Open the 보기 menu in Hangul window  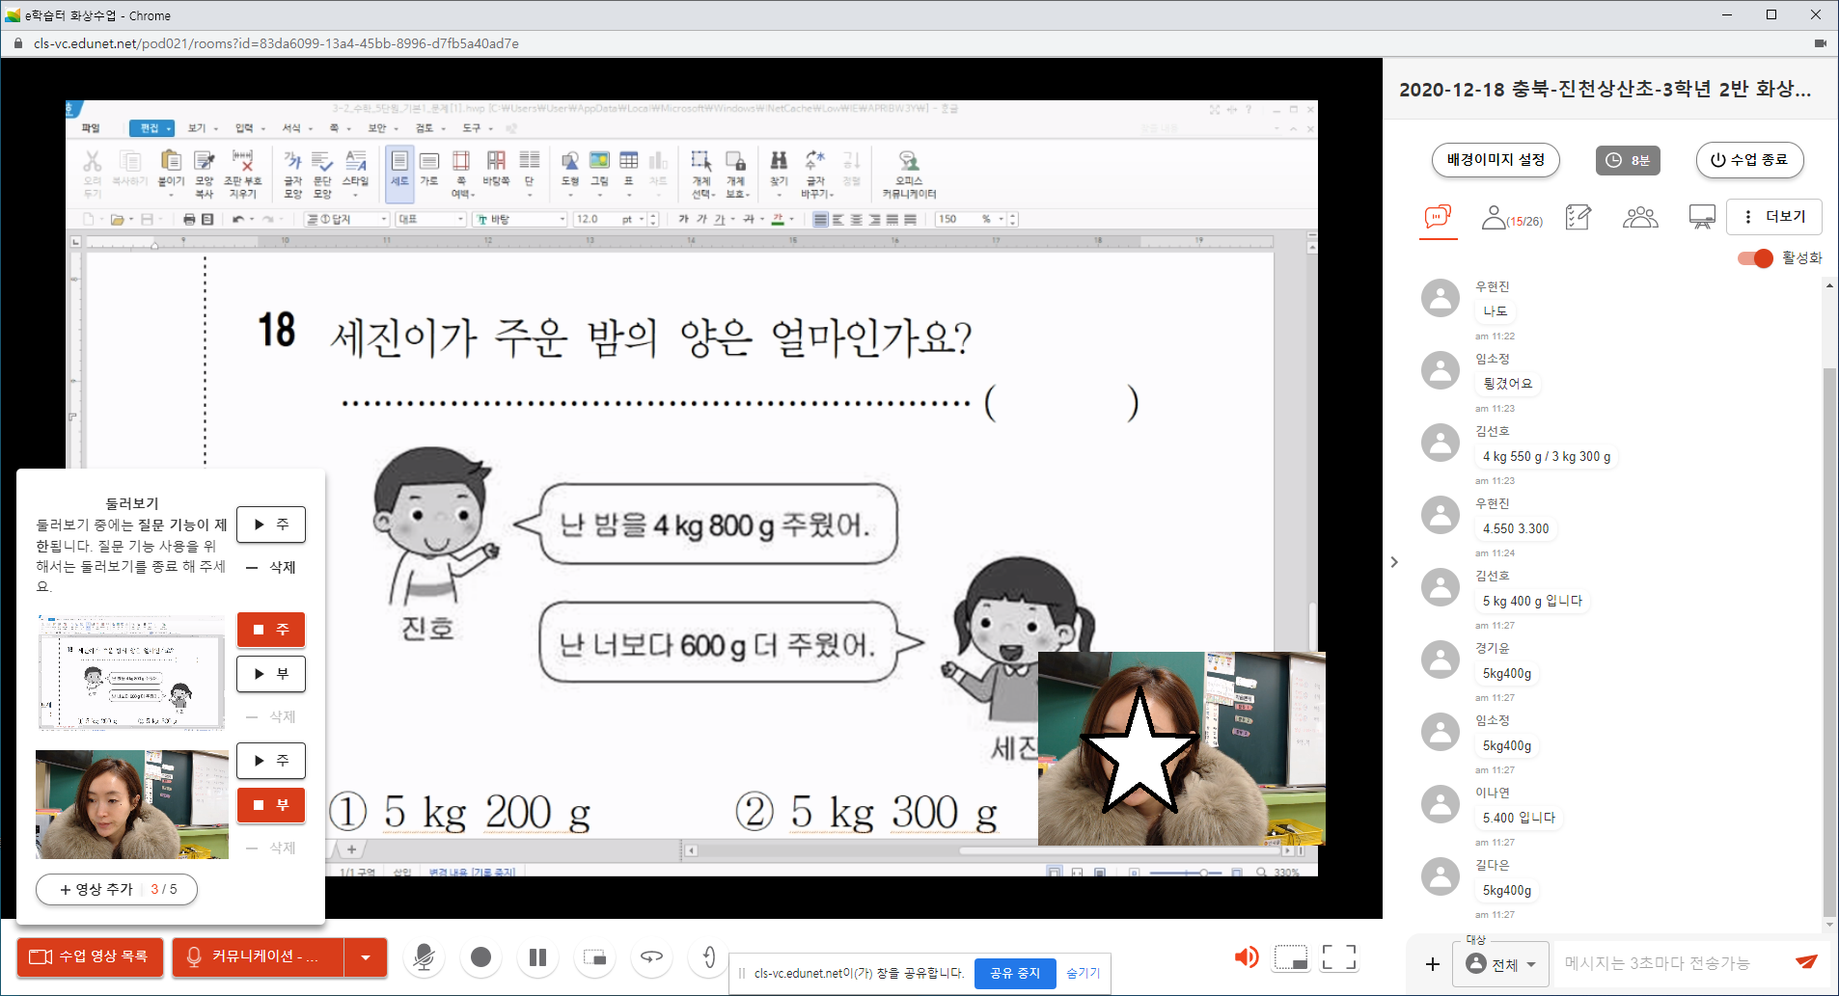click(x=201, y=128)
